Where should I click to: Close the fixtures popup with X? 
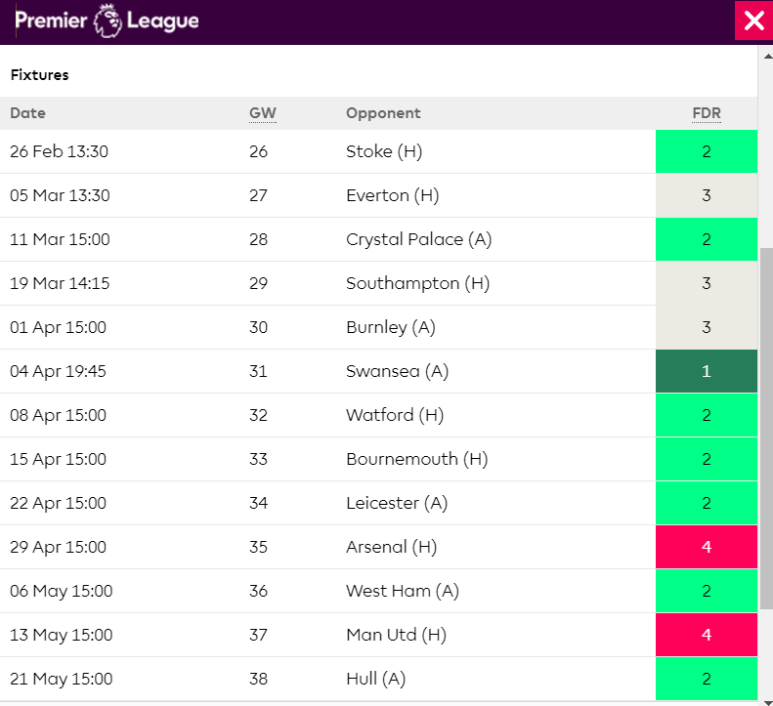753,21
